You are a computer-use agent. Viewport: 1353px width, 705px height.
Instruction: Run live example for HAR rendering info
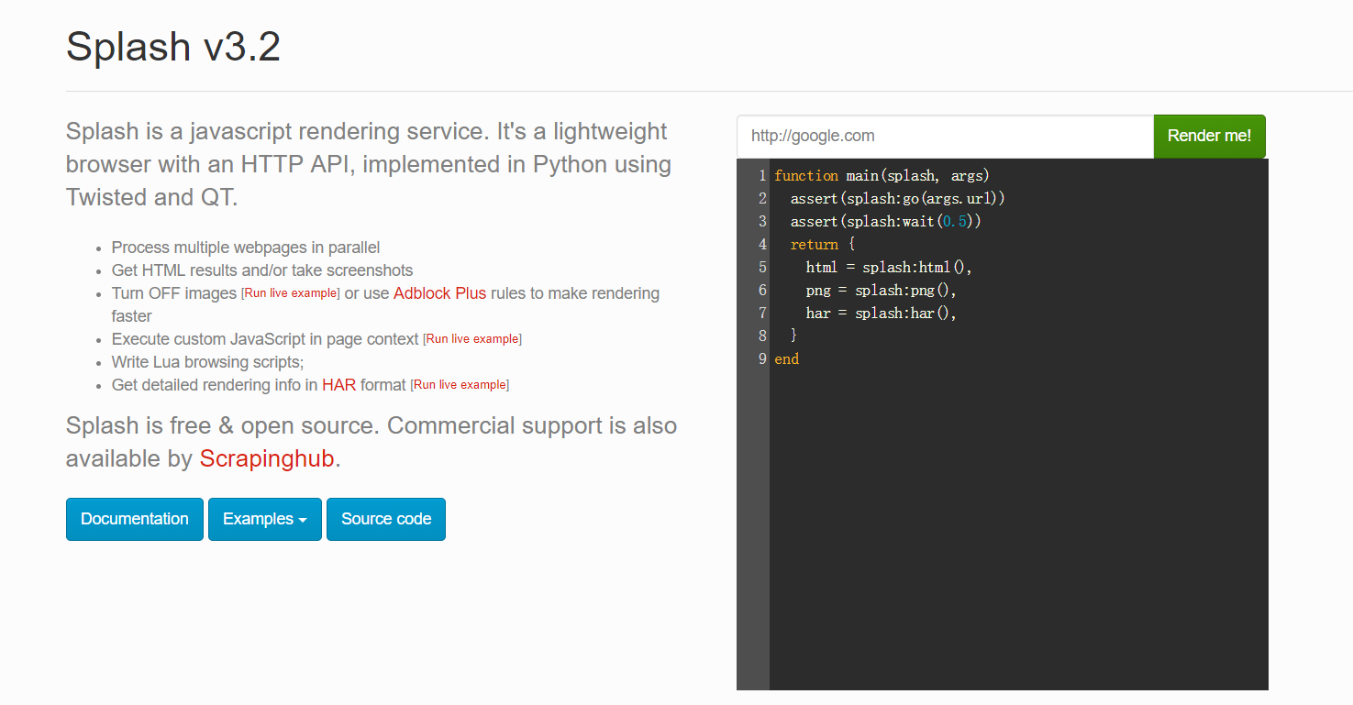point(460,385)
